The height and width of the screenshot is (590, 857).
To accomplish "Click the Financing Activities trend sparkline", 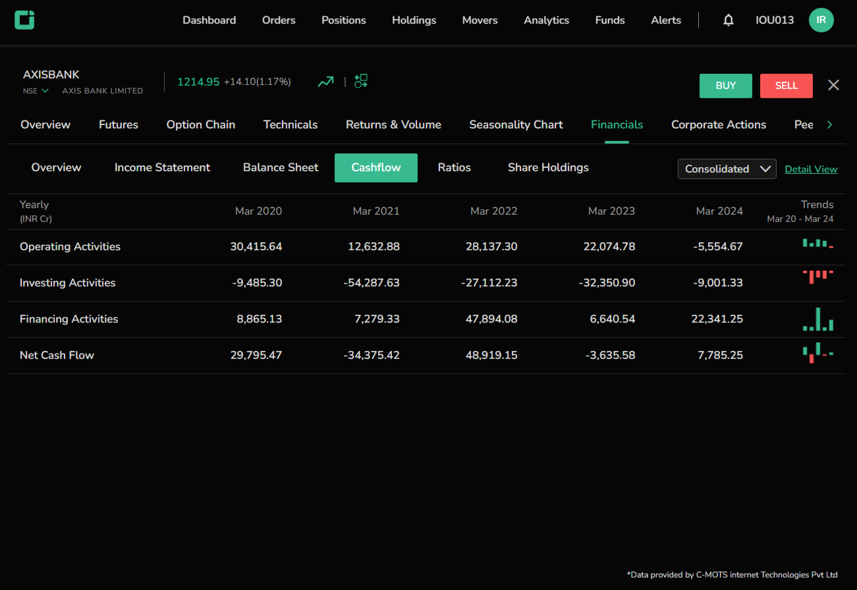I will pyautogui.click(x=818, y=319).
